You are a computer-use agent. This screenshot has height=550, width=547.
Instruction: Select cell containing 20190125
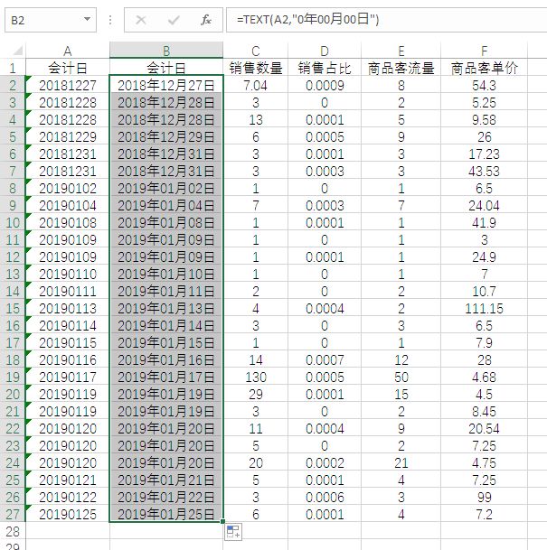pos(68,514)
